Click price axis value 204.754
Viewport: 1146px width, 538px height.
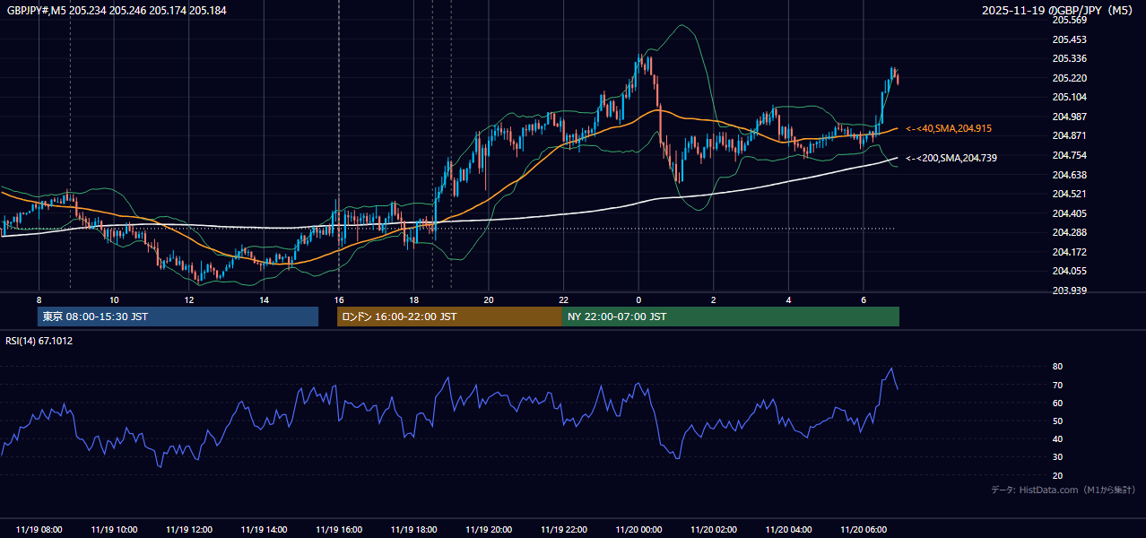click(x=1068, y=155)
